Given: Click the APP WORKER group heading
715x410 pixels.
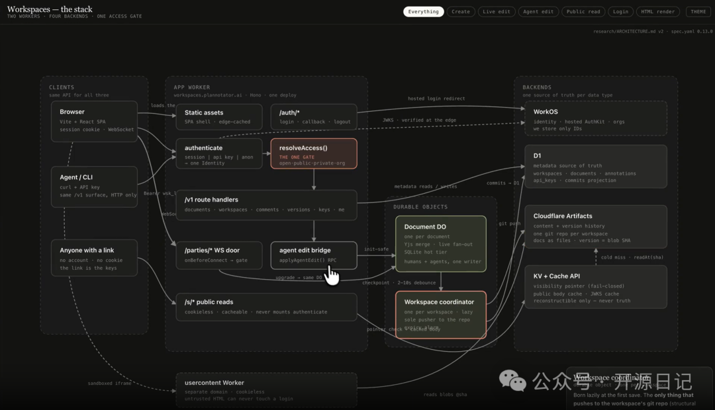Looking at the screenshot, I should (191, 87).
